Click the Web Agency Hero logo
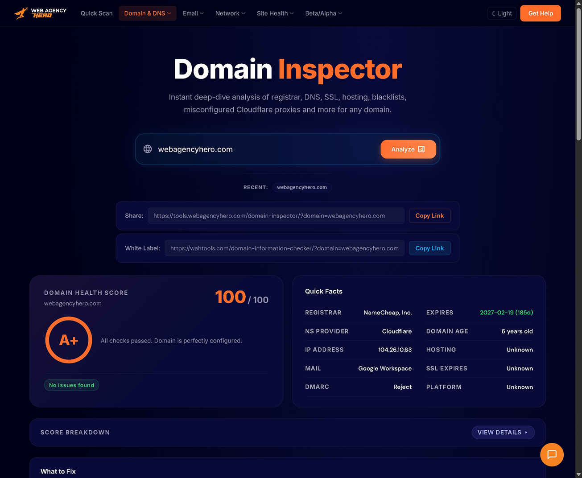 pos(40,13)
